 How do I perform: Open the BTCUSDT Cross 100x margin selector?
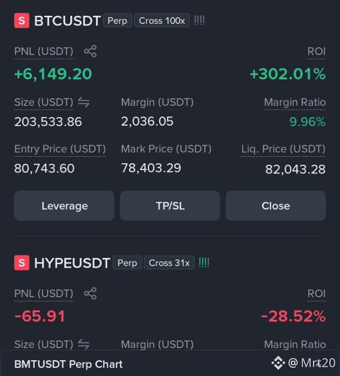click(x=162, y=20)
